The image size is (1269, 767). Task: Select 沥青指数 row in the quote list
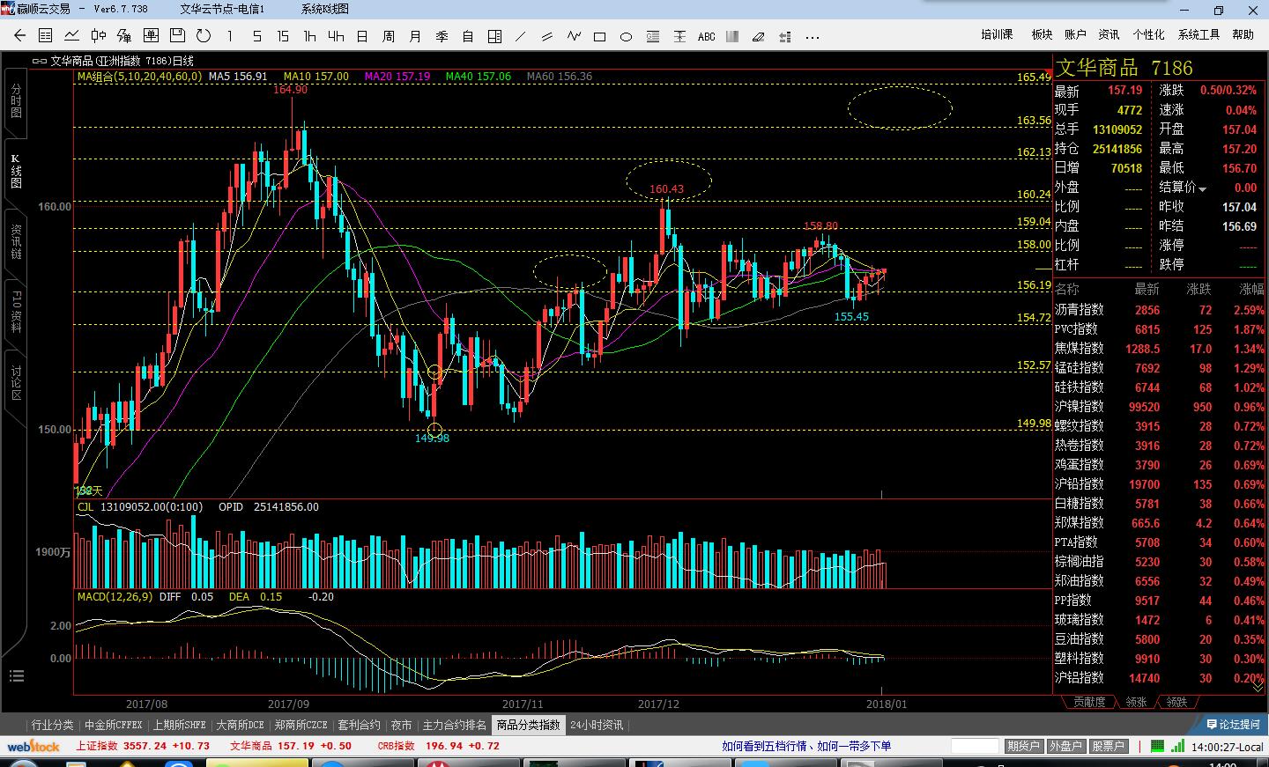coord(1080,310)
